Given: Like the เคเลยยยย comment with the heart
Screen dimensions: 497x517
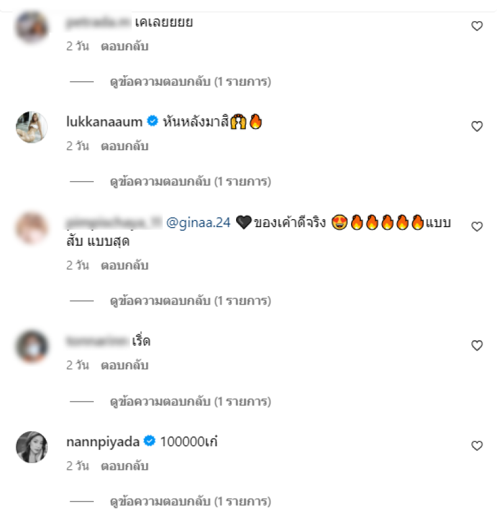Looking at the screenshot, I should pos(477,26).
